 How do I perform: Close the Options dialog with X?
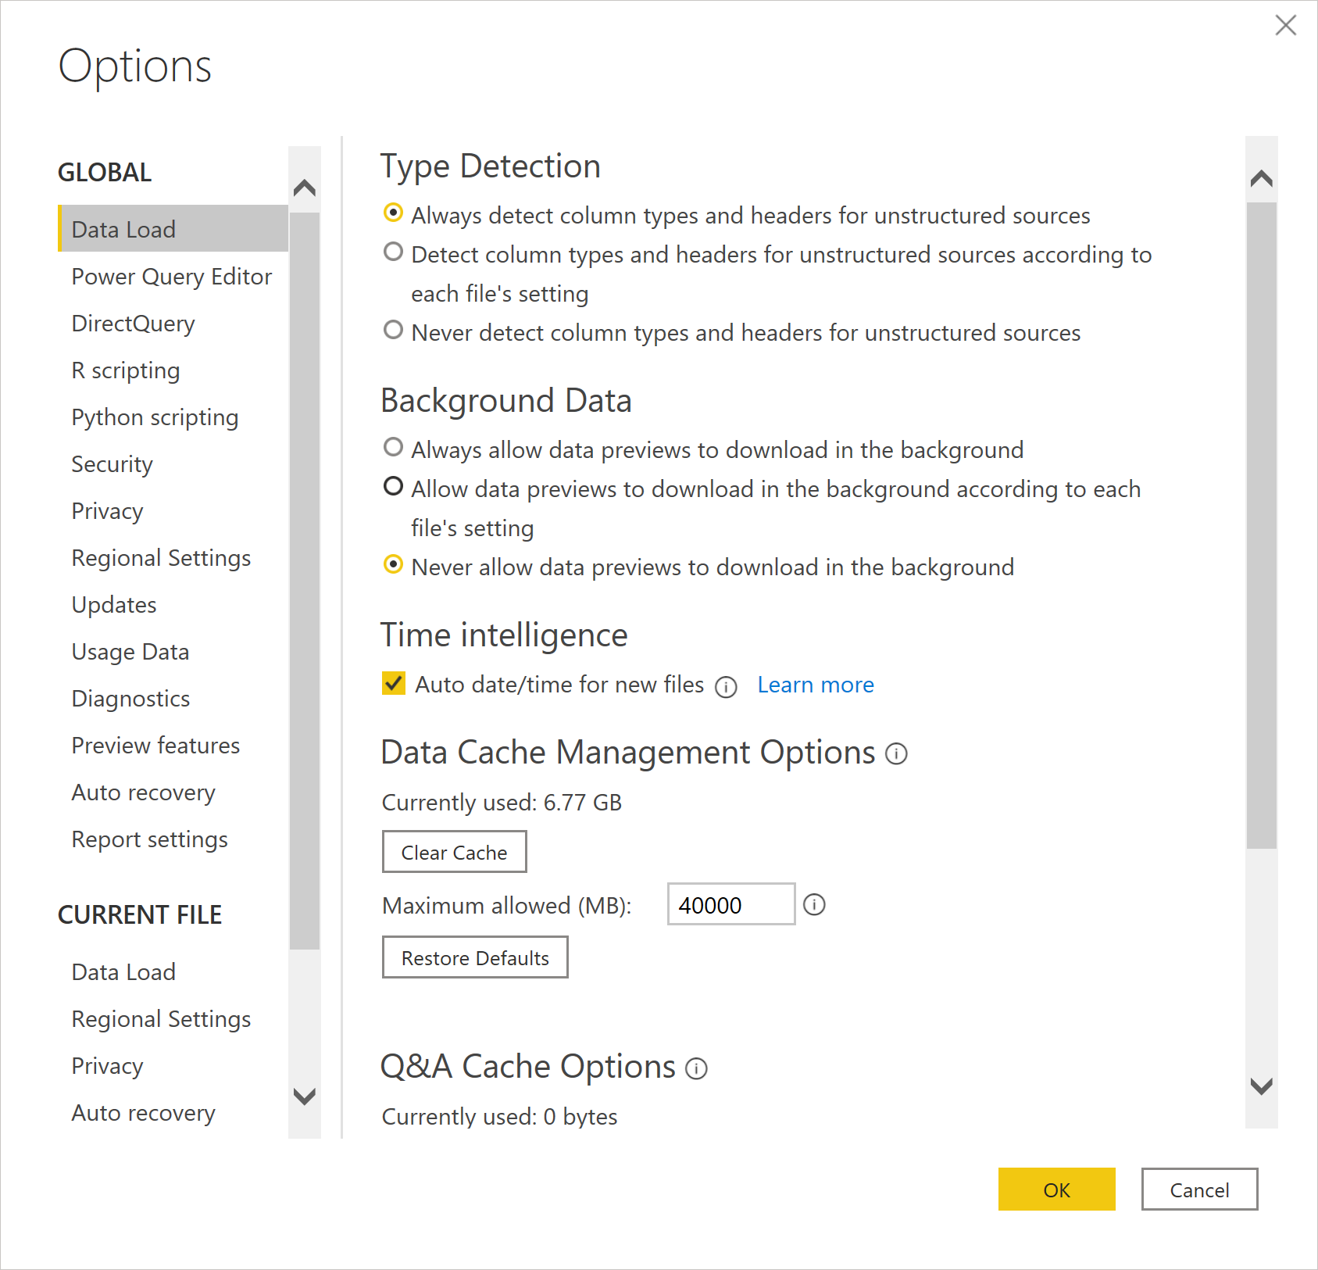point(1285,25)
